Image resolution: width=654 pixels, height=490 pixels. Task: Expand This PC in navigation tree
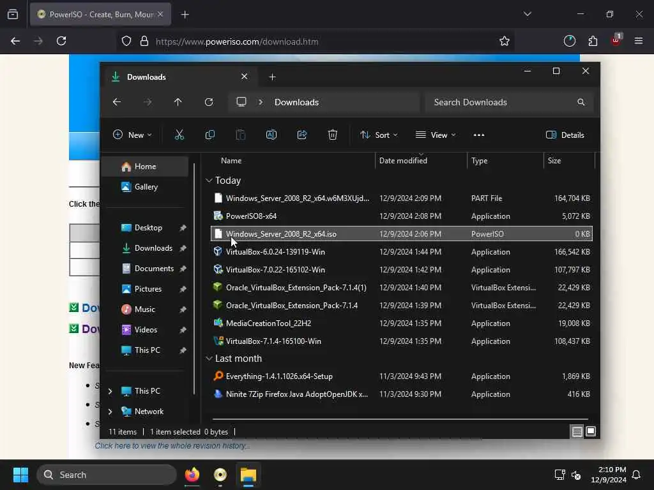(110, 391)
